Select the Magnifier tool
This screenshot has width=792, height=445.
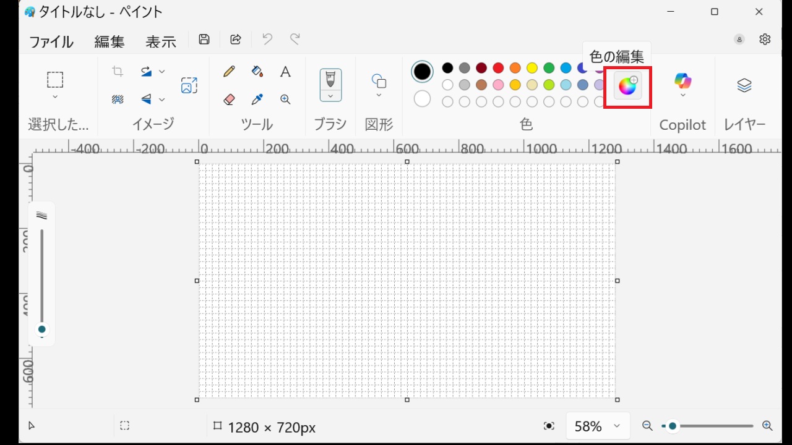(x=285, y=99)
